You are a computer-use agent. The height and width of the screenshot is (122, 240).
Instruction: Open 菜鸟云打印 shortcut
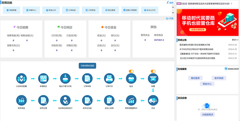[150, 10]
